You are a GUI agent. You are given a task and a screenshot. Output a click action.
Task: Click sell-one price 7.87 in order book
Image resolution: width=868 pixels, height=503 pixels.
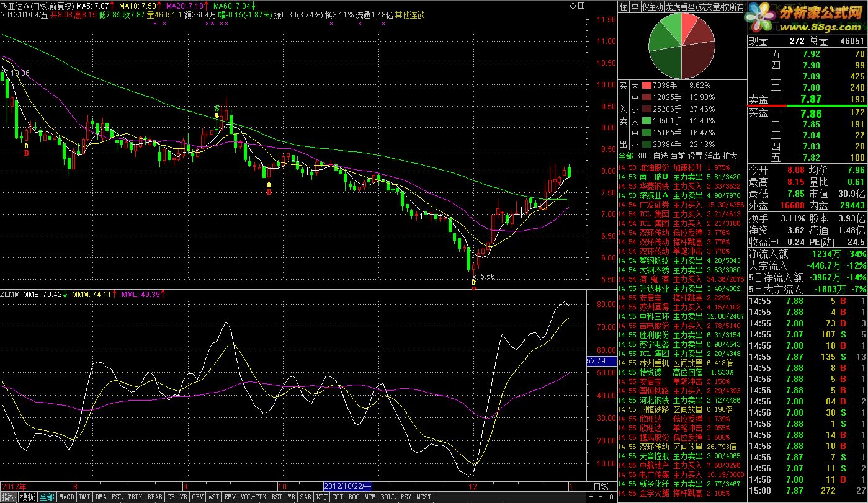tap(810, 99)
